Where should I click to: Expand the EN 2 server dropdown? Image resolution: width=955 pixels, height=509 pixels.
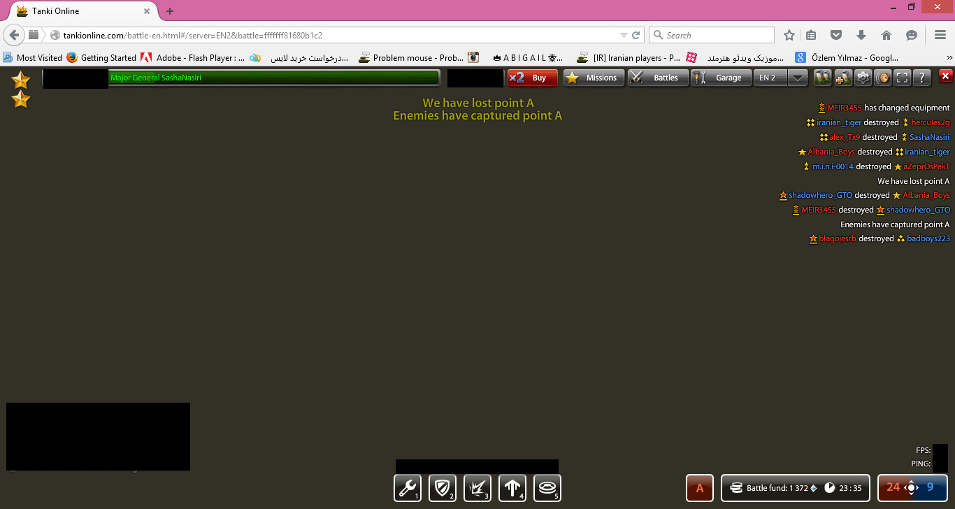(798, 78)
